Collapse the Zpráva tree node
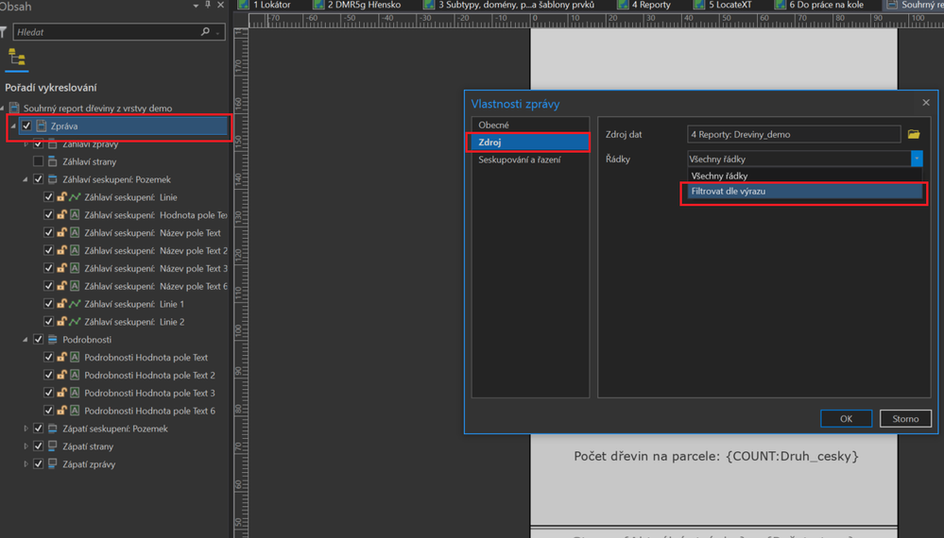The height and width of the screenshot is (538, 944). click(x=13, y=126)
